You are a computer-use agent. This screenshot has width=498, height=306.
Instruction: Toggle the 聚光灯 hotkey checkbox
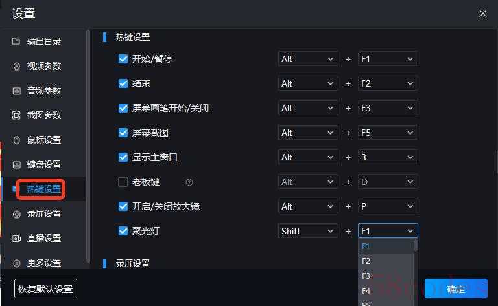click(x=123, y=231)
